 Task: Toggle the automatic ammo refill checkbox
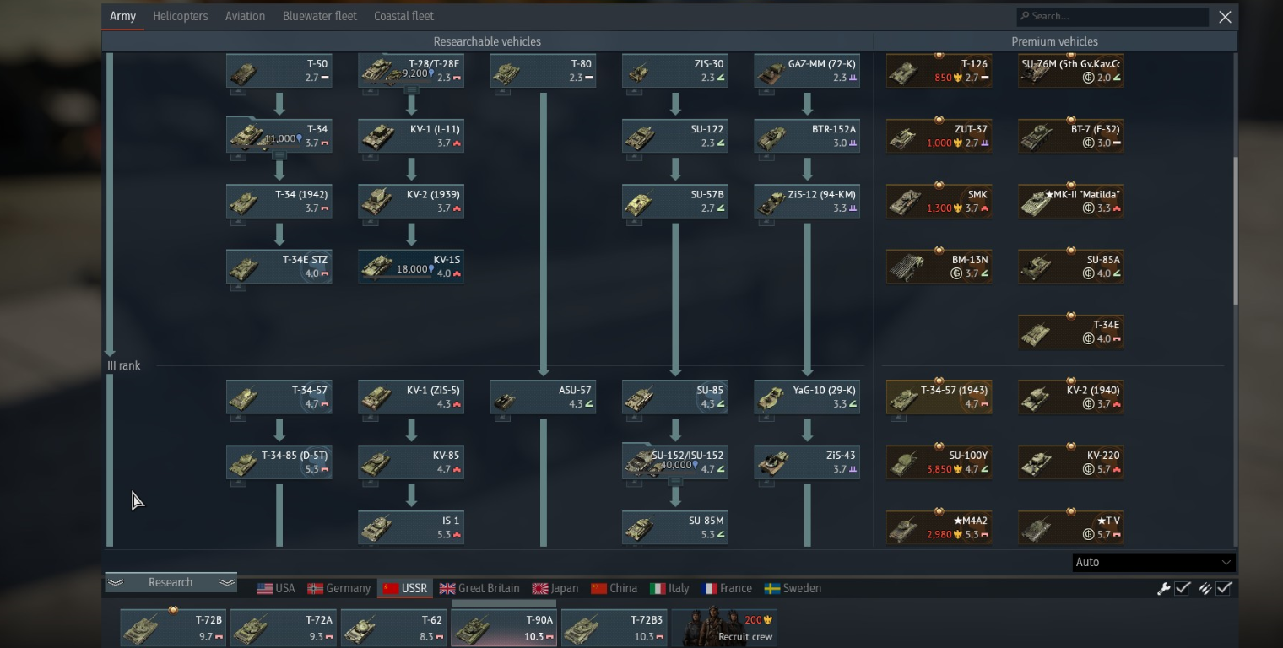(1224, 588)
